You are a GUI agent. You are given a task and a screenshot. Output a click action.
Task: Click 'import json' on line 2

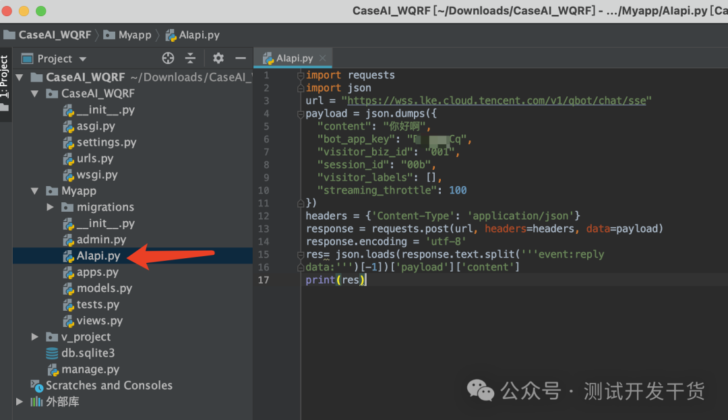pyautogui.click(x=338, y=88)
